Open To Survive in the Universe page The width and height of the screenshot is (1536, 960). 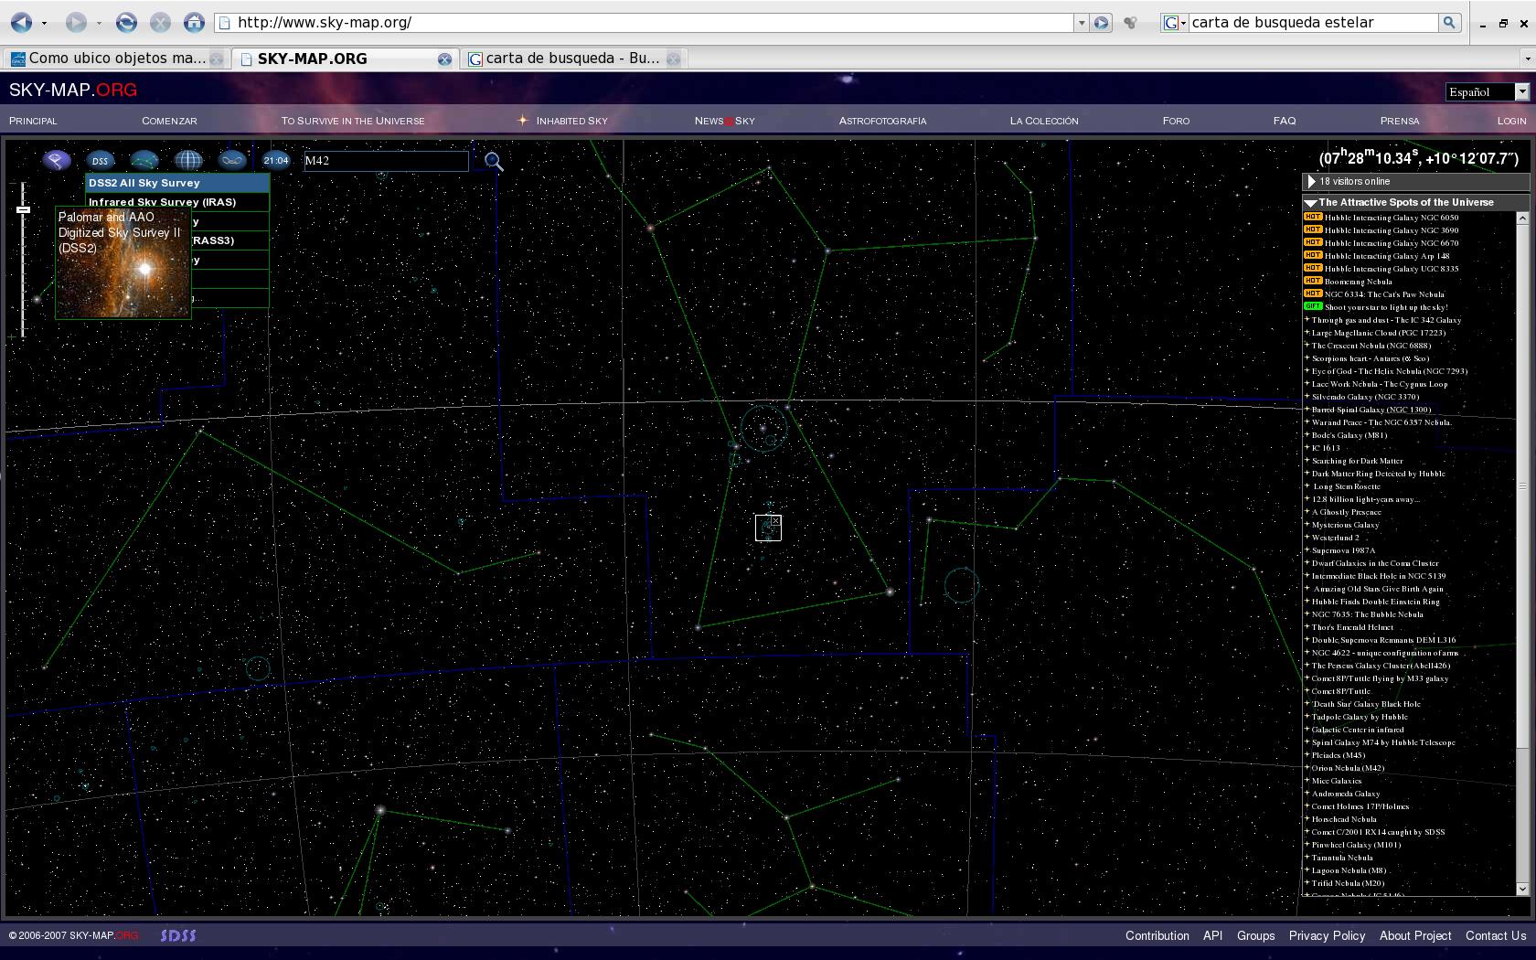coord(353,121)
